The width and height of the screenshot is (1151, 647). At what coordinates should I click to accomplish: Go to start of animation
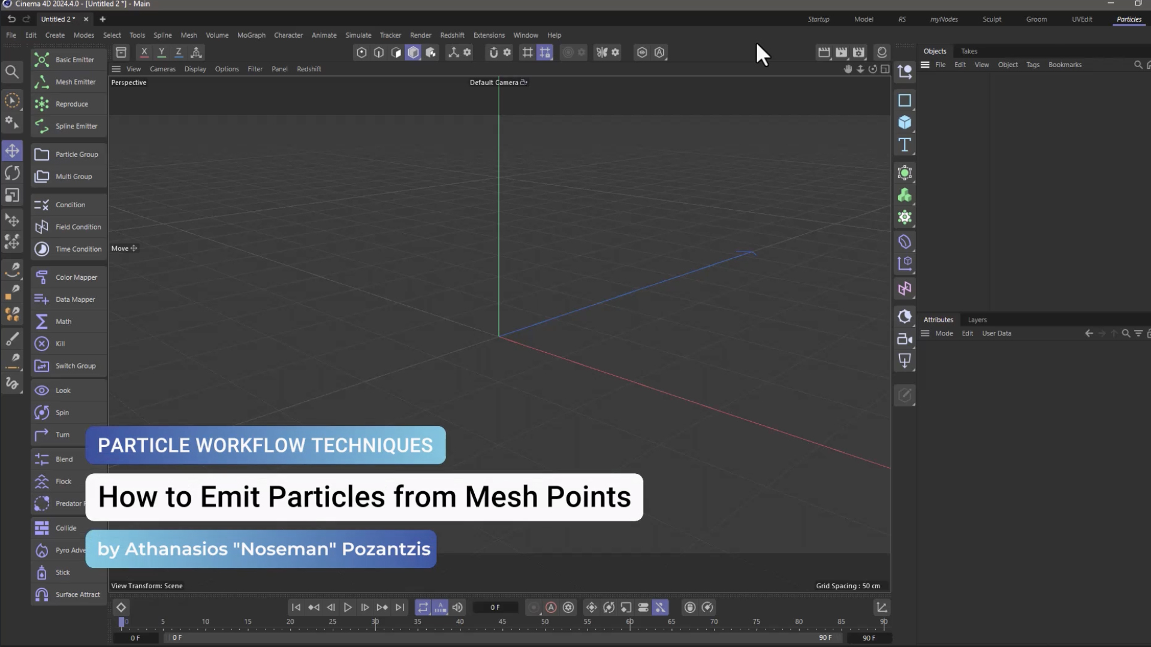[296, 607]
